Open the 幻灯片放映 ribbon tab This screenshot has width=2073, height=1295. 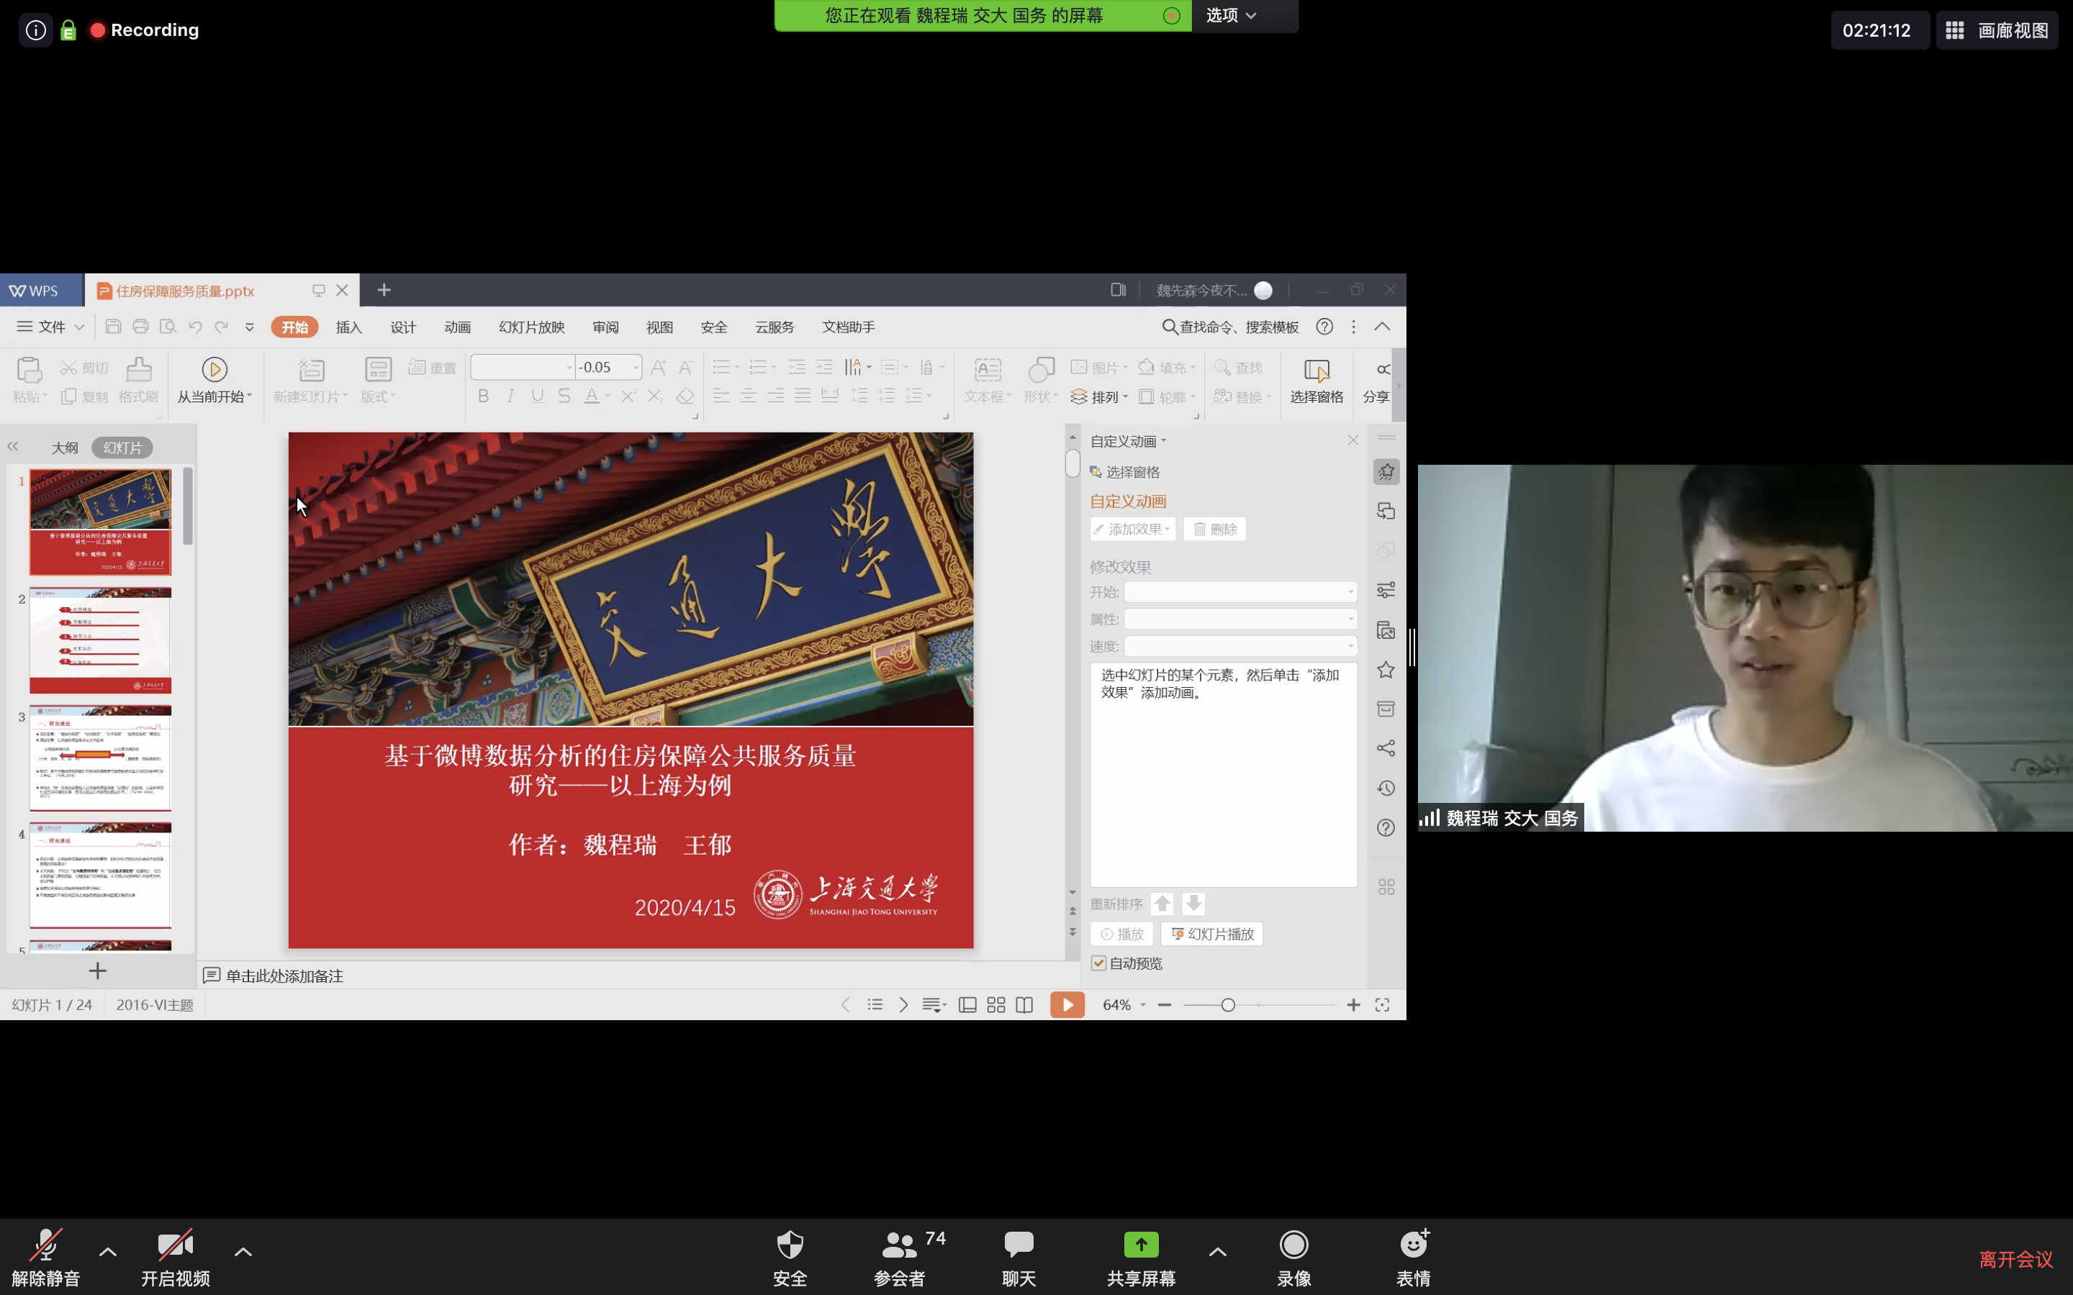point(531,327)
